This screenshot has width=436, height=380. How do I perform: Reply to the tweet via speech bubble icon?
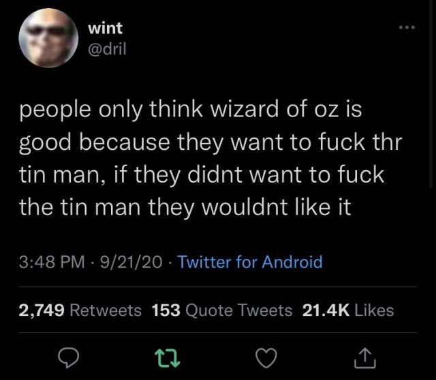point(68,358)
